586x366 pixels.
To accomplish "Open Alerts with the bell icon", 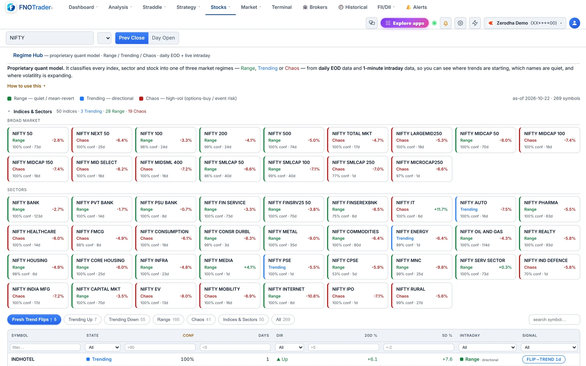I will 416,7.
